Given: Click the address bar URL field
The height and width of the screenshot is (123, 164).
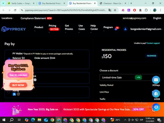Looking at the screenshot, I should pyautogui.click(x=66, y=10).
